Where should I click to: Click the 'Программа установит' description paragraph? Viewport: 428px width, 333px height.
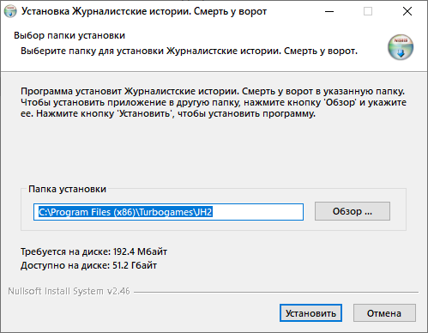point(214,102)
